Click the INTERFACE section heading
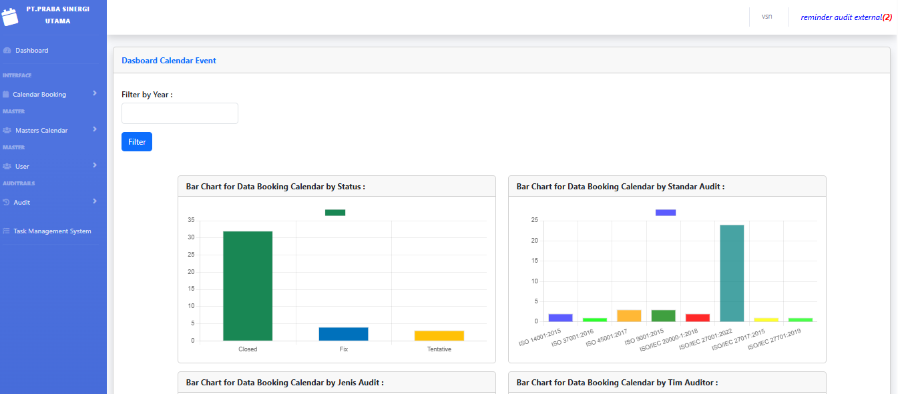 pos(17,75)
